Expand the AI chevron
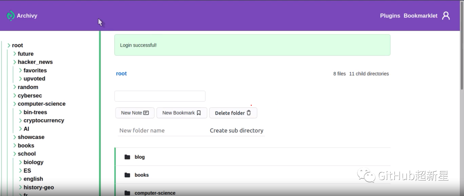Image resolution: width=464 pixels, height=196 pixels. pos(21,129)
